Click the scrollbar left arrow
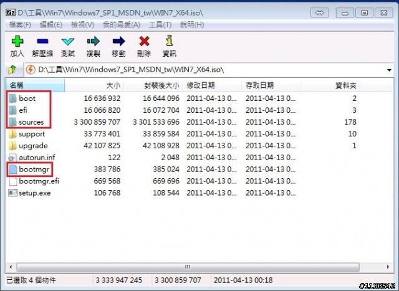399x291 pixels. coord(11,267)
